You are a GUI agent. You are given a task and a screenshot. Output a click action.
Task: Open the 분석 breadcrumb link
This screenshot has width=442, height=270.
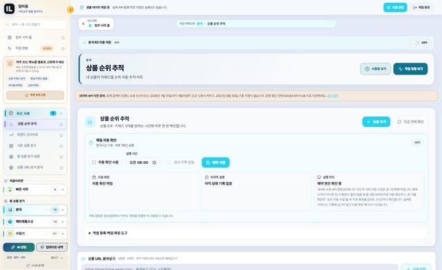(200, 23)
